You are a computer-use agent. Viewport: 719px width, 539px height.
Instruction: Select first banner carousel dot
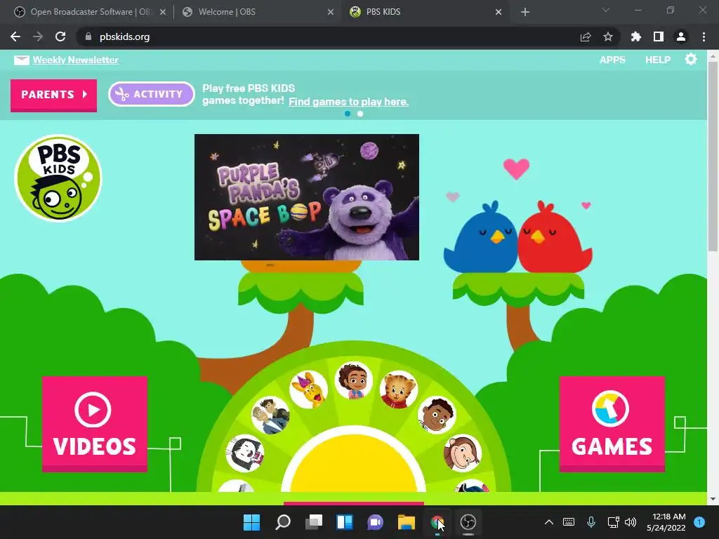click(x=348, y=114)
